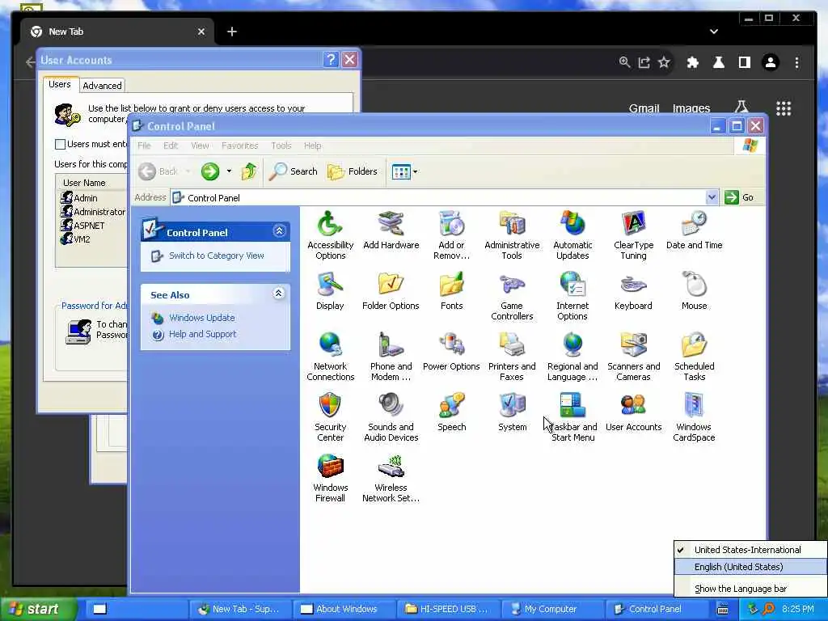Image resolution: width=828 pixels, height=621 pixels.
Task: Open the File menu
Action: click(144, 146)
